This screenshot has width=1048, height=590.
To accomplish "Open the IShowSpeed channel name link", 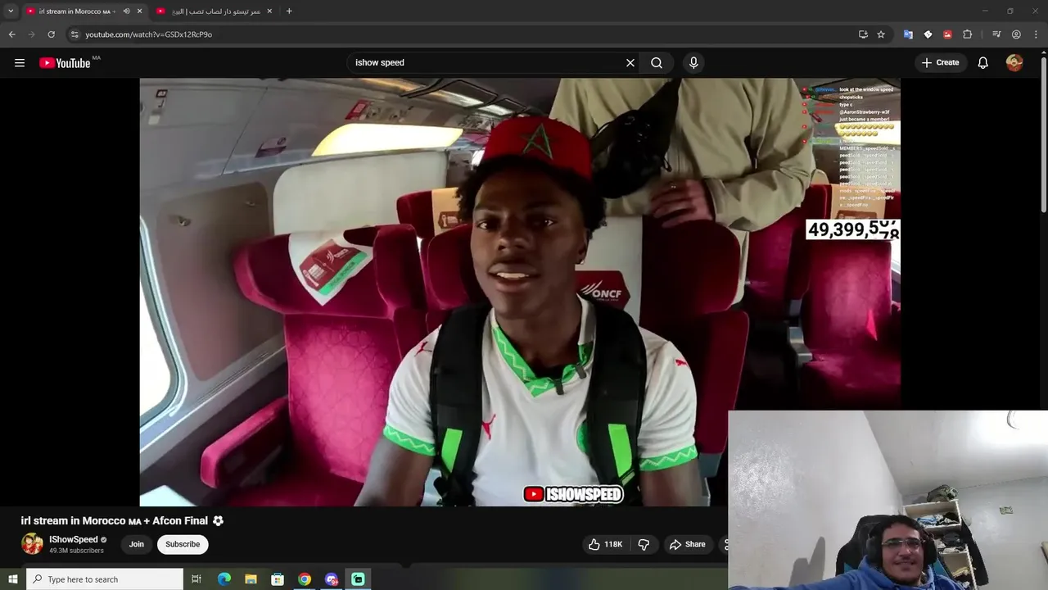I will click(x=74, y=539).
